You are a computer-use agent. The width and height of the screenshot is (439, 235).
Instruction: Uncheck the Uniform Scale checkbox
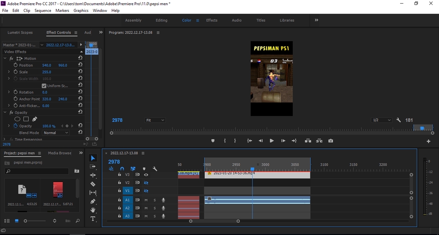click(x=44, y=86)
